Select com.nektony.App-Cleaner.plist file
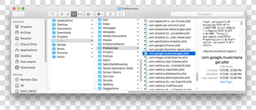 pos(169,62)
